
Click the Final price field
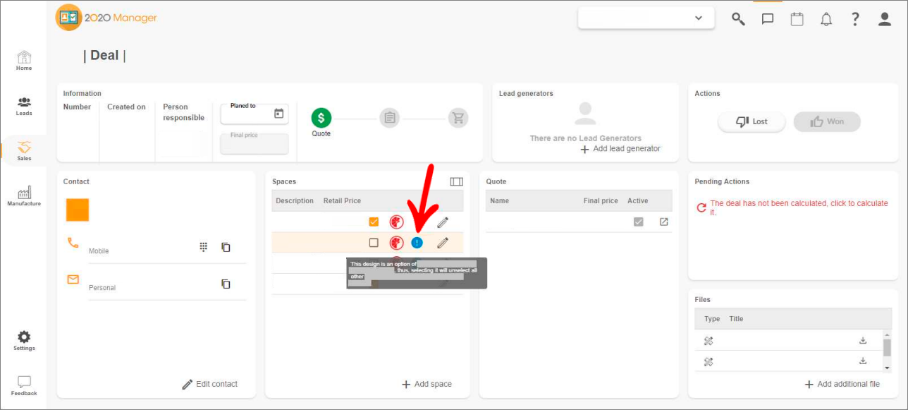tap(254, 144)
